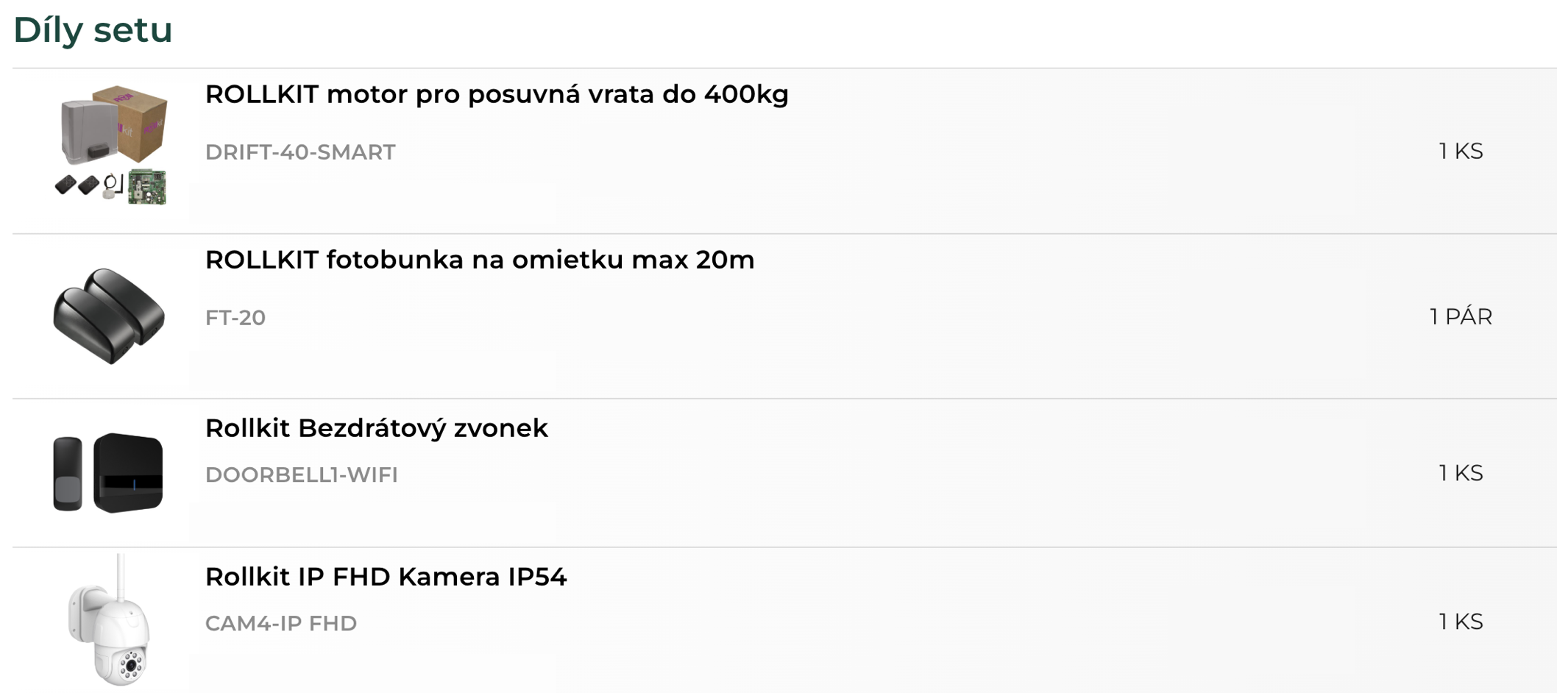This screenshot has width=1557, height=693.
Task: Click the doorbell receiver unit picture
Action: point(128,472)
